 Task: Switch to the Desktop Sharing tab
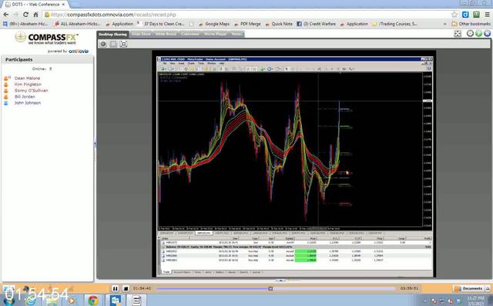click(112, 34)
